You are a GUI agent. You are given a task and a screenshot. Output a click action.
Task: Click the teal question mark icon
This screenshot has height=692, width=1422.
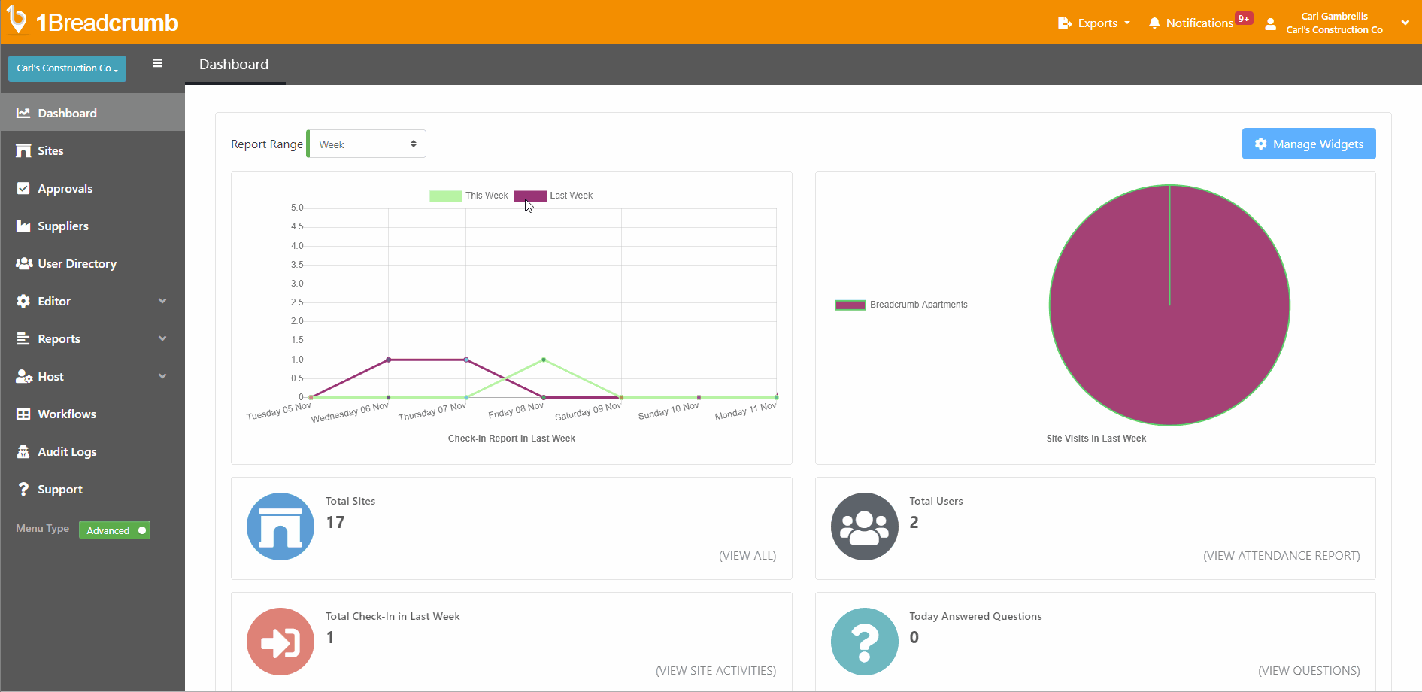coord(864,642)
